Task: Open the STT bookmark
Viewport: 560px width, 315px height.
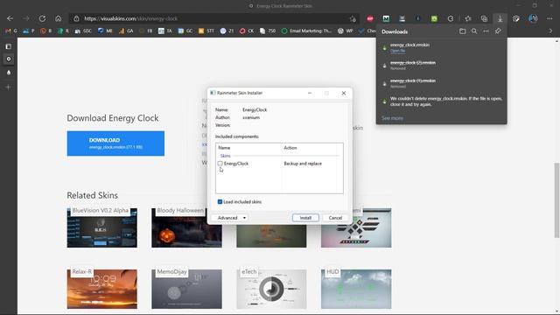Action: coord(206,31)
